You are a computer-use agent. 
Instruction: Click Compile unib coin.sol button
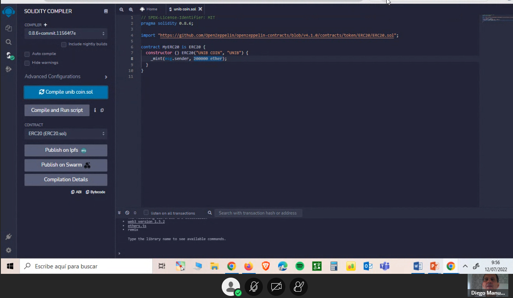click(66, 92)
